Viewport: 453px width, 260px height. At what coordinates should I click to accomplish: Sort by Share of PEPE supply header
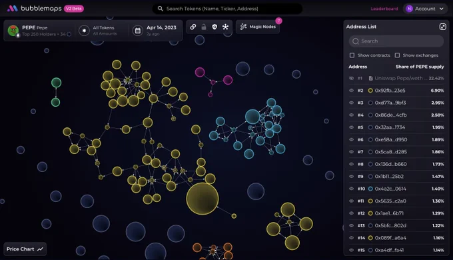pos(420,67)
